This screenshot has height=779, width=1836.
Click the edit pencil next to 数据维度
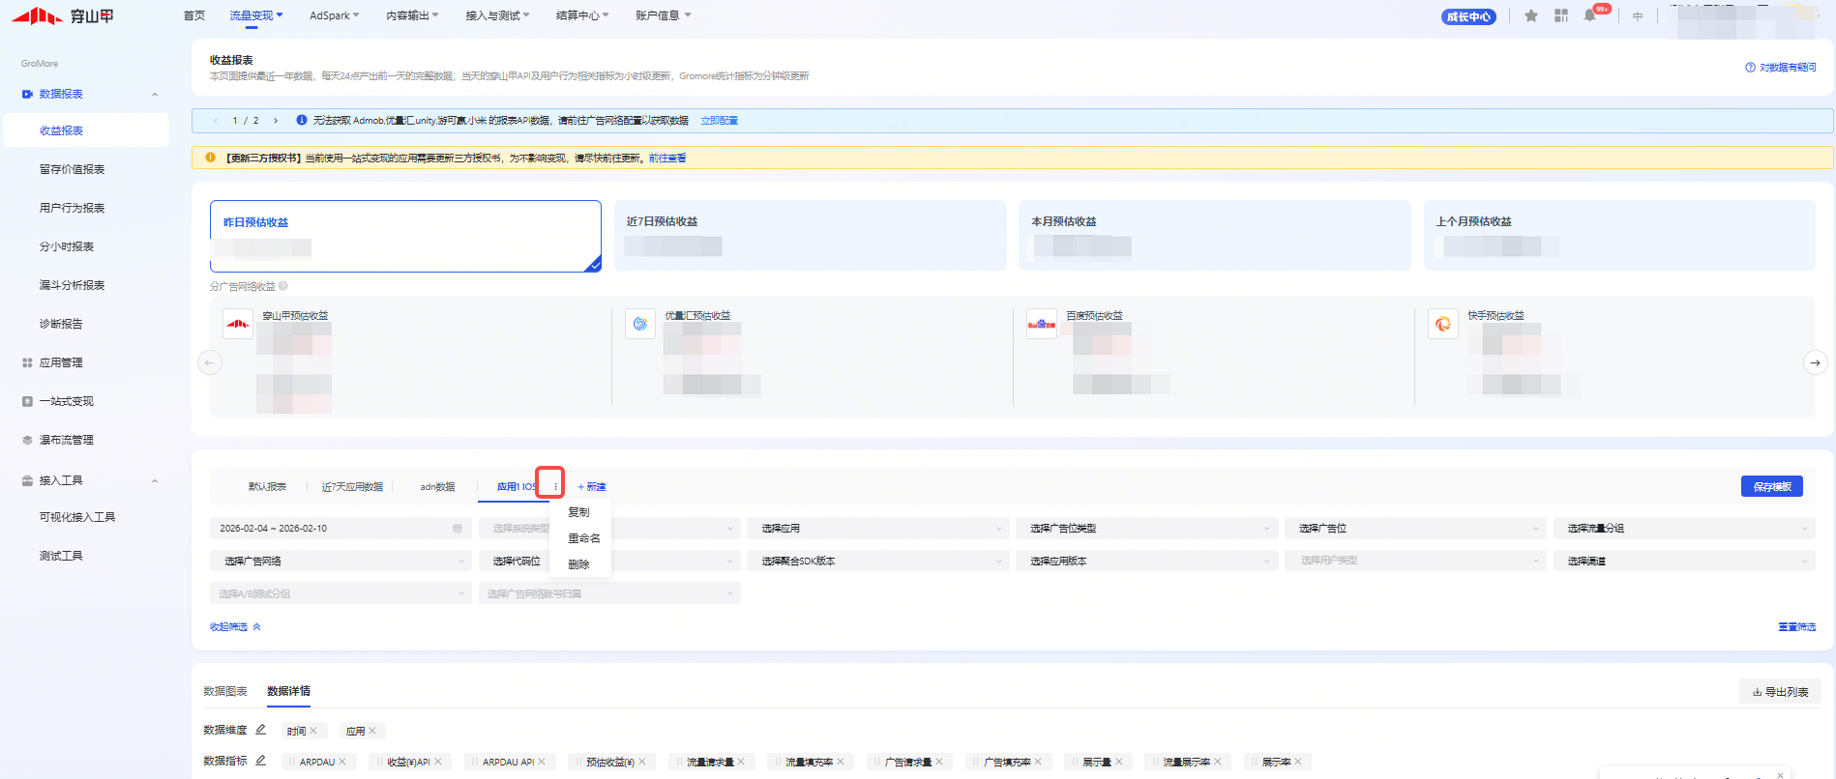point(260,730)
